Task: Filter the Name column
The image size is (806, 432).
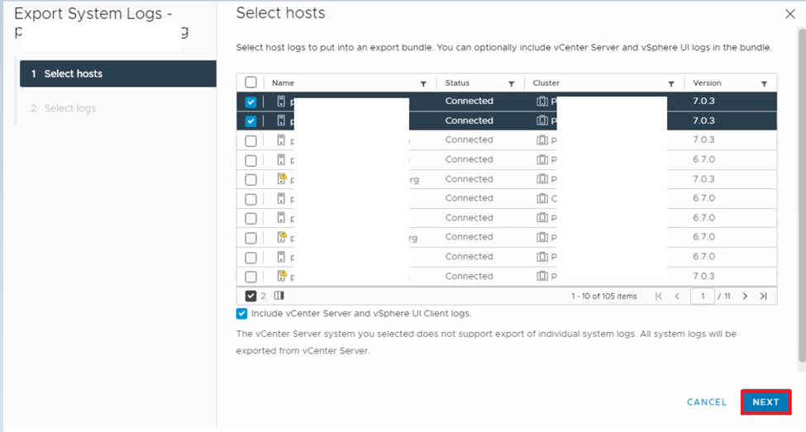Action: [423, 83]
